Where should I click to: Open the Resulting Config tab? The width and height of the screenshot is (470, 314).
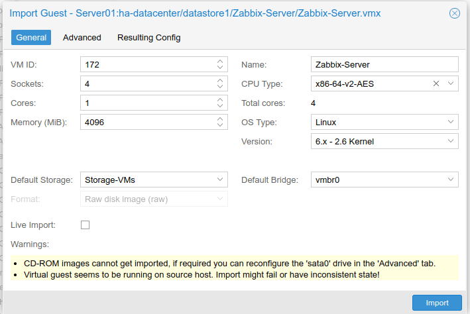(x=149, y=38)
